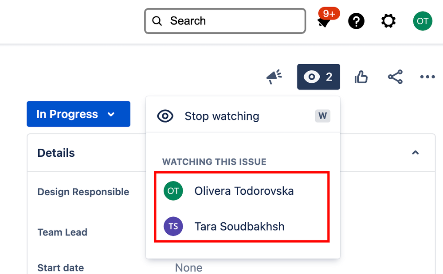
Task: Open the settings gear icon
Action: (x=388, y=21)
